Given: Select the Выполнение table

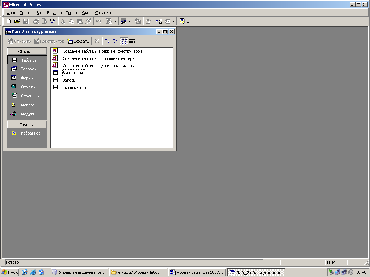Looking at the screenshot, I should [x=74, y=73].
